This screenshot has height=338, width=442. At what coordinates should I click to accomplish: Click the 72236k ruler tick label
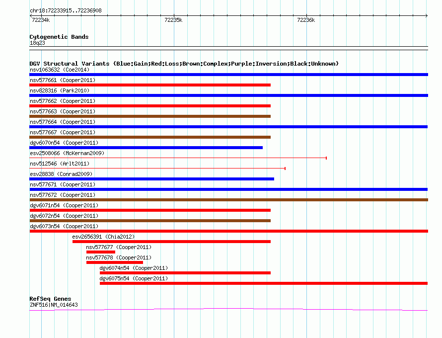[x=306, y=20]
